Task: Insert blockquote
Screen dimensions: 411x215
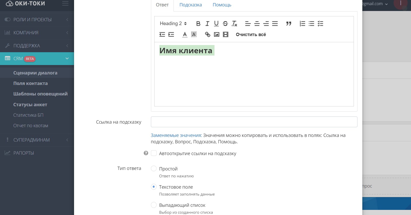Action: click(x=289, y=24)
